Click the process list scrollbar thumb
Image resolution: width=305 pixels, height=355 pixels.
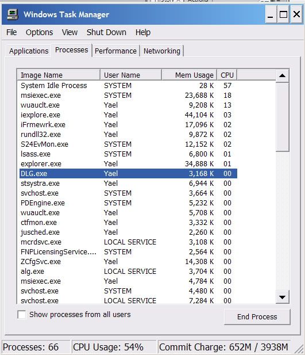click(282, 117)
